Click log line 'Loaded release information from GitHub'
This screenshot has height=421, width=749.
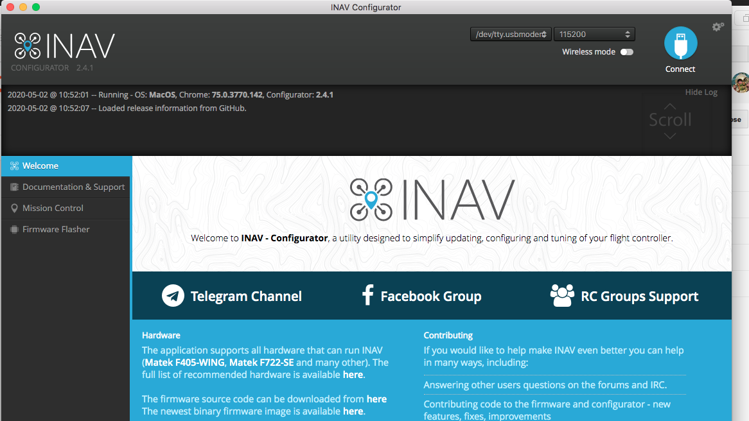click(127, 108)
